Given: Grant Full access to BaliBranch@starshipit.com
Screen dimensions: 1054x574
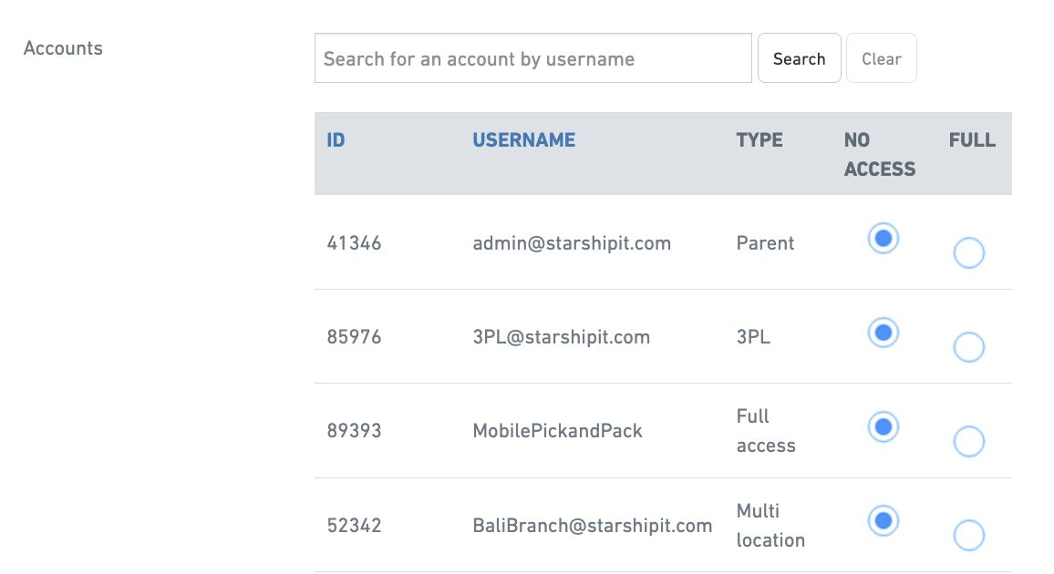Looking at the screenshot, I should [968, 536].
